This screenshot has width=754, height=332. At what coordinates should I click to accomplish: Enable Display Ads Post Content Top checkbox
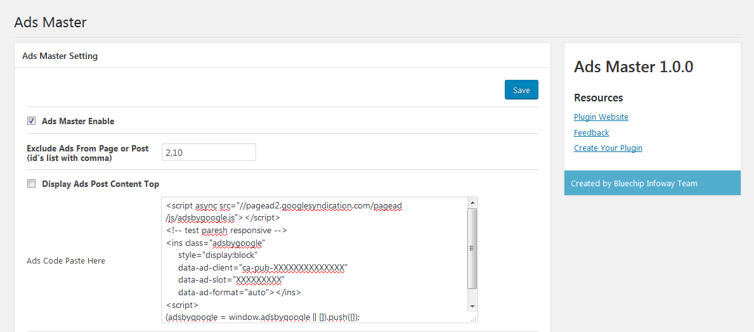pos(31,184)
